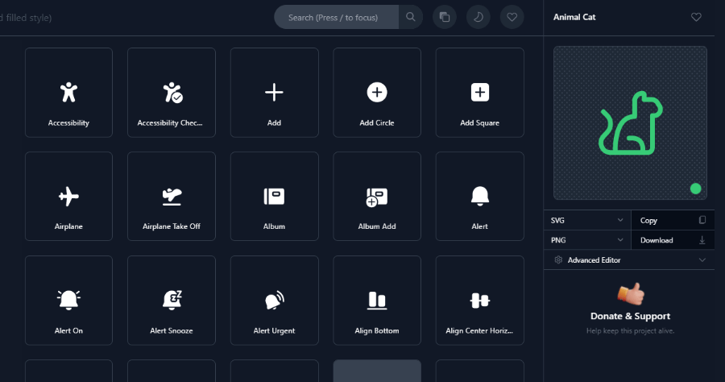Screen dimensions: 725x382
Task: Choose the Add plus icon
Action: tap(274, 93)
